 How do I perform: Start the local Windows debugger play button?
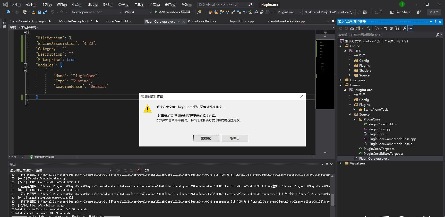coord(156,12)
